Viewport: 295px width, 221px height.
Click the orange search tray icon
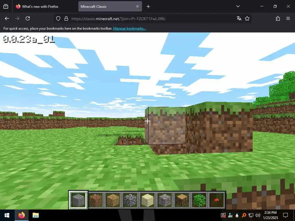[x=244, y=215]
